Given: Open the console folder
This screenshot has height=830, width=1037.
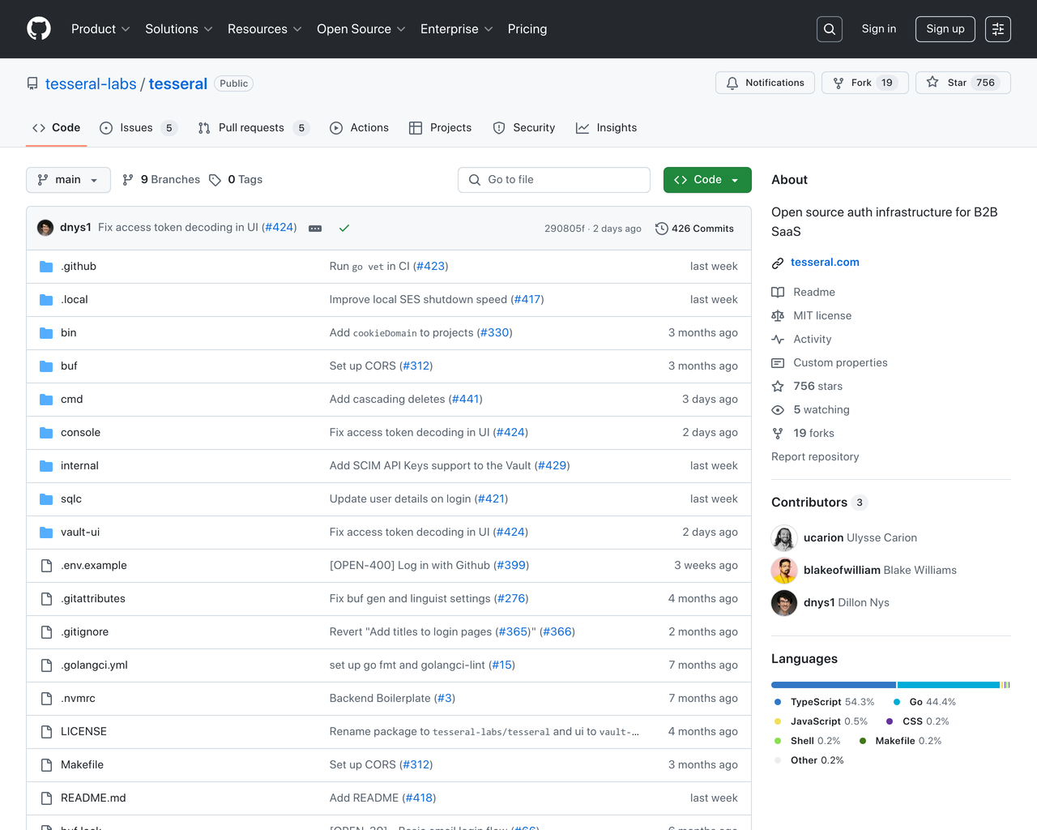Looking at the screenshot, I should tap(80, 433).
